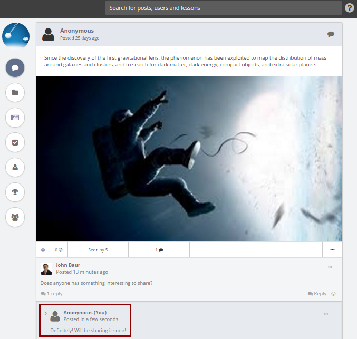Screen dimensions: 357x339
Task: Open the checkmark tasks sidebar icon
Action: tap(15, 142)
